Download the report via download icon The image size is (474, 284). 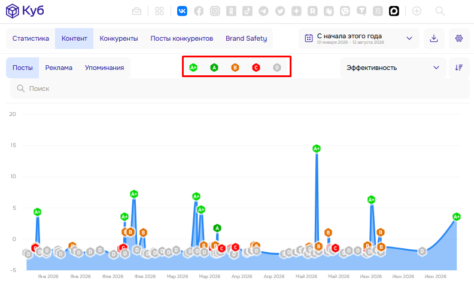pos(434,38)
